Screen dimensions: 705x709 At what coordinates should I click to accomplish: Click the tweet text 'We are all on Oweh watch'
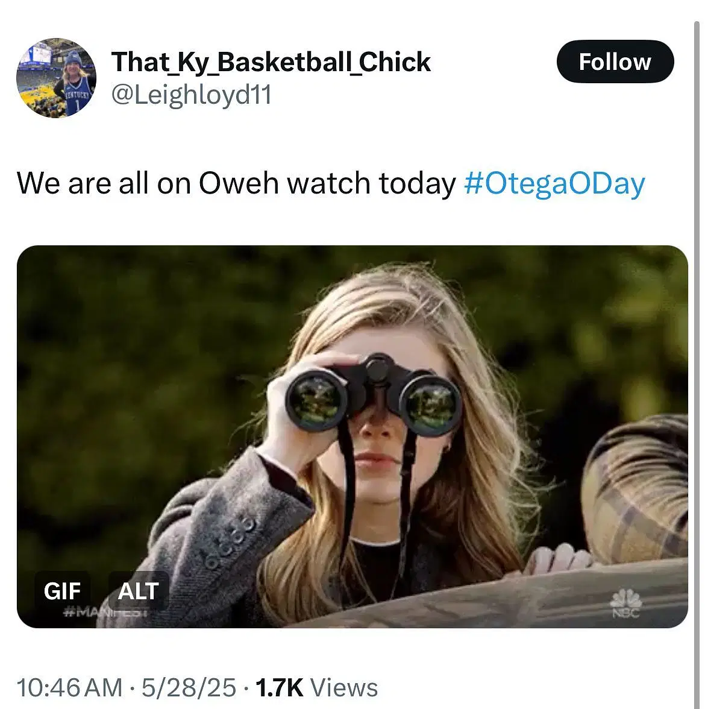[x=235, y=183]
